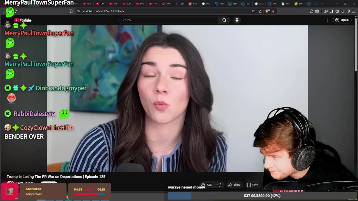Open the YouTube hamburger guide menu
Image resolution: width=358 pixels, height=201 pixels.
coord(8,20)
